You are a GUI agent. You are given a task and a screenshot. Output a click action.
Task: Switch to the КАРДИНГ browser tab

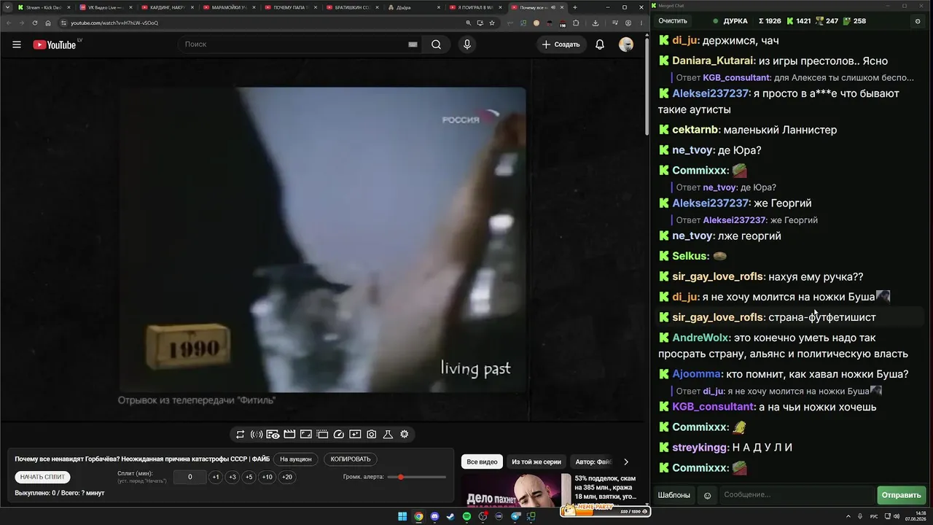click(166, 7)
